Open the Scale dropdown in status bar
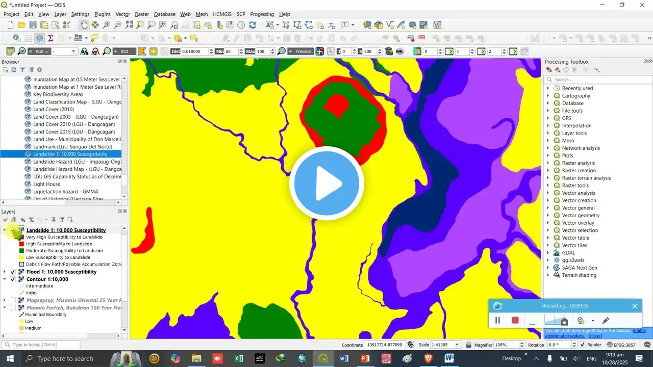The image size is (653, 367). pos(457,345)
